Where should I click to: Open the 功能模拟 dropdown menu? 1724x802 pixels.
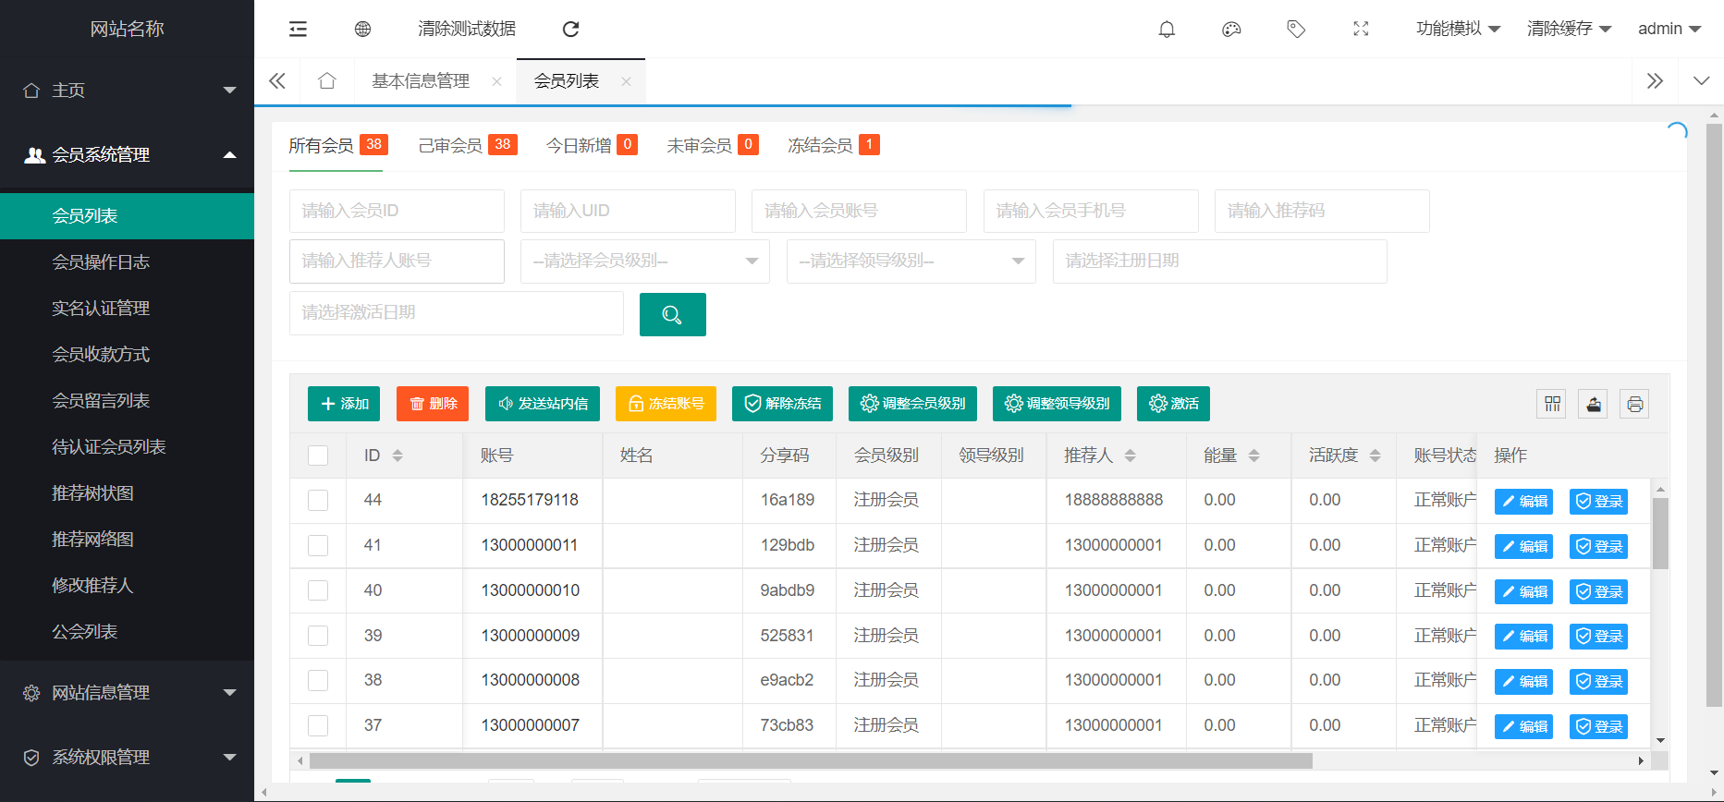pyautogui.click(x=1458, y=29)
